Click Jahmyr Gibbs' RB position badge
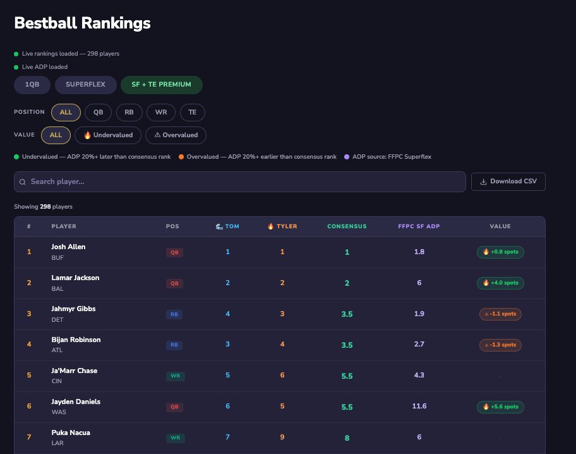This screenshot has height=454, width=576. pyautogui.click(x=174, y=314)
